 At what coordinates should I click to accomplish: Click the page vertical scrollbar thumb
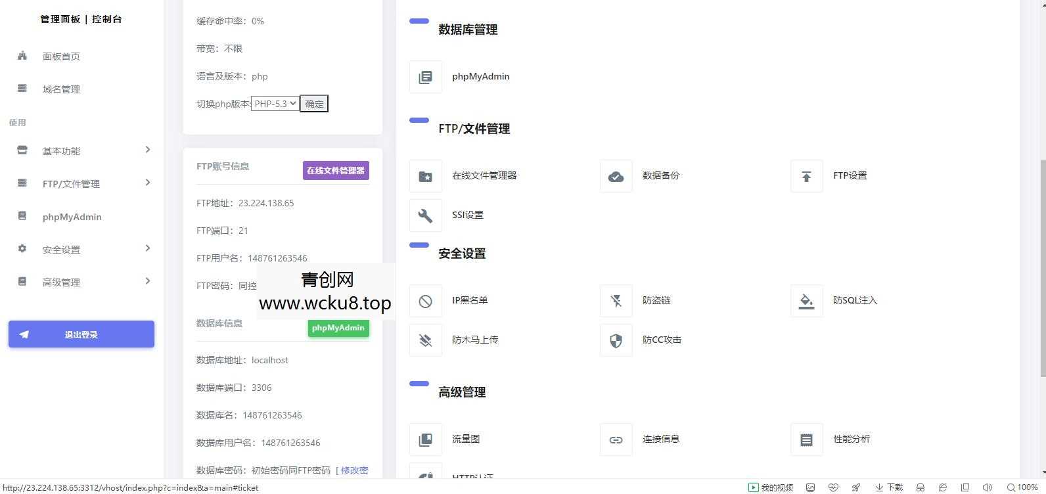(1043, 268)
